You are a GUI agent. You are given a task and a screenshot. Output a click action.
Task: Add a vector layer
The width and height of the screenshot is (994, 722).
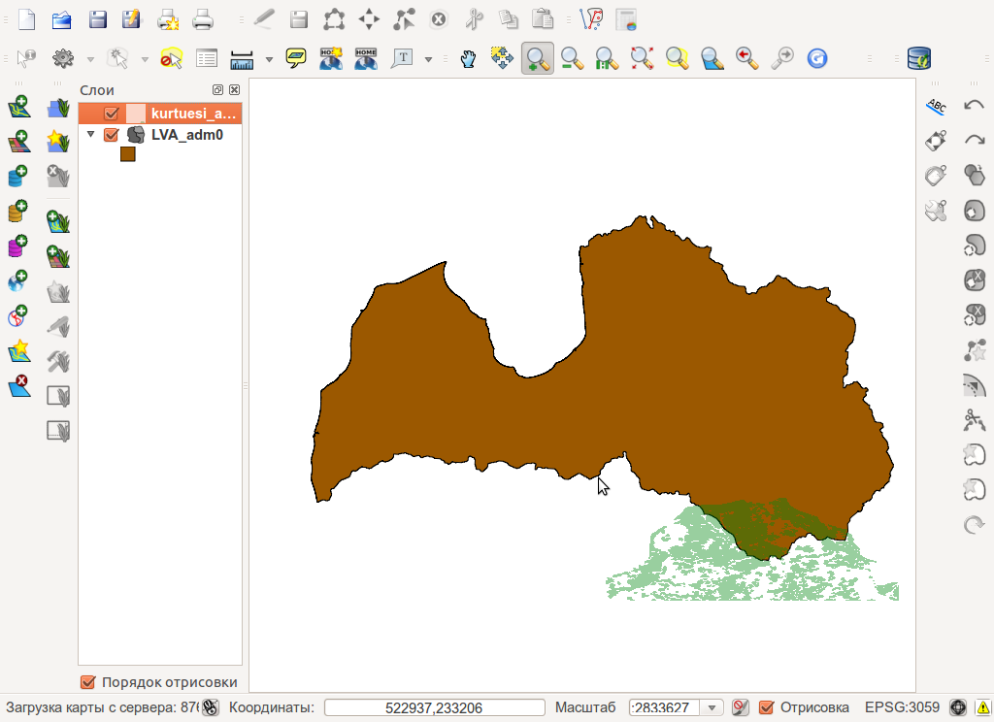click(18, 106)
